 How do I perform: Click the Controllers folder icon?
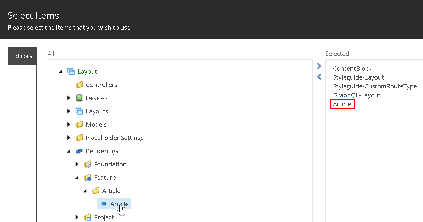(x=79, y=85)
